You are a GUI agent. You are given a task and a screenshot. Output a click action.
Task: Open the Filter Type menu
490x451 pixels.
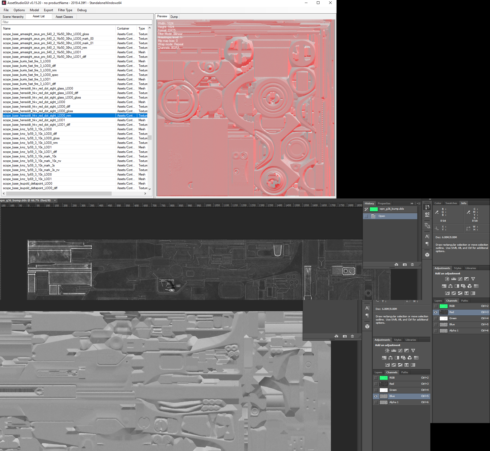65,10
